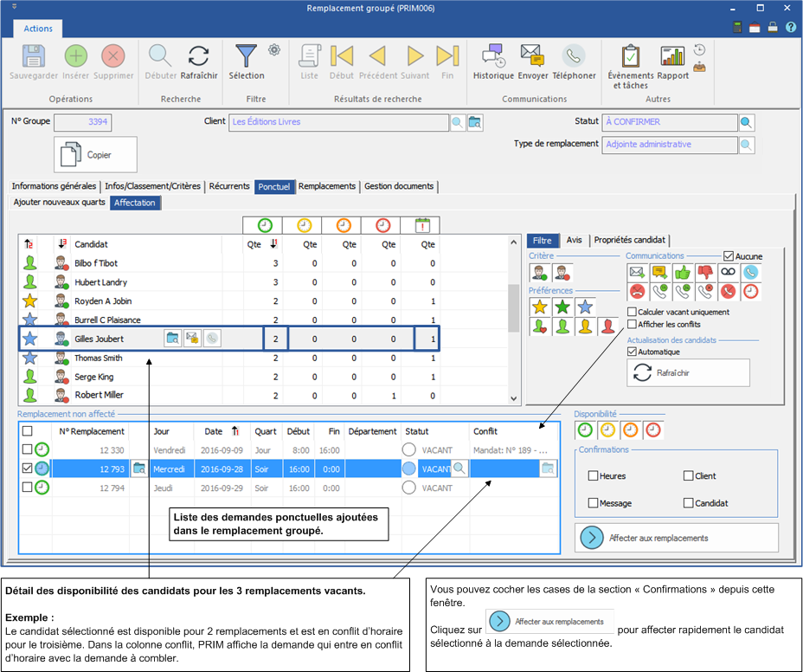Viewport: 803px width, 672px height.
Task: Enable Calculer vacant uniquement
Action: point(632,312)
